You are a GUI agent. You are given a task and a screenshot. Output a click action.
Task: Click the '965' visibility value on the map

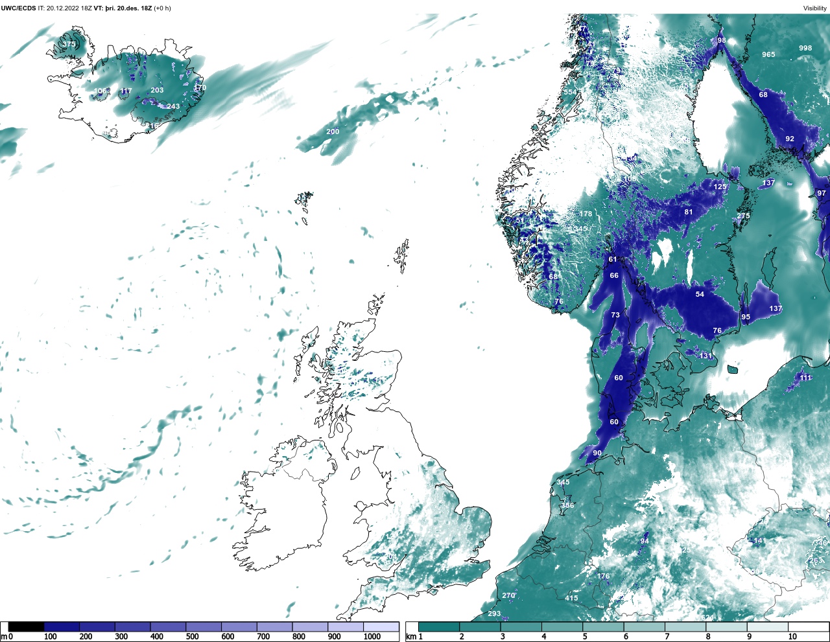coord(768,54)
